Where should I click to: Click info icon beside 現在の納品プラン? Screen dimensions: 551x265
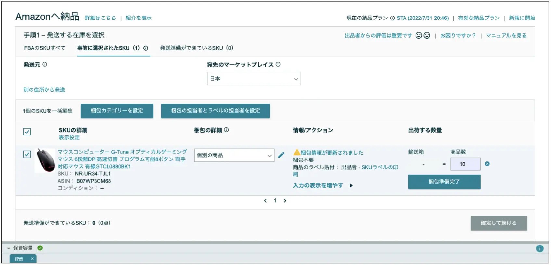(392, 18)
